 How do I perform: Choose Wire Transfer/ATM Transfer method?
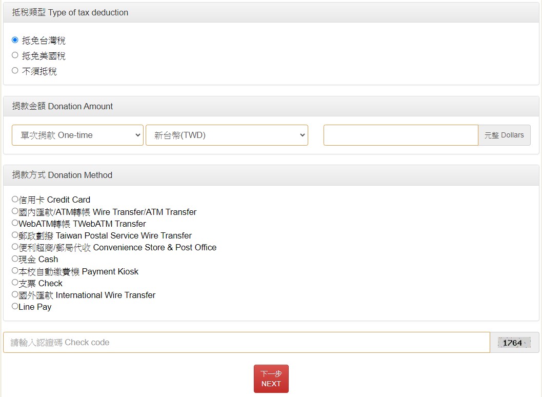pyautogui.click(x=15, y=211)
